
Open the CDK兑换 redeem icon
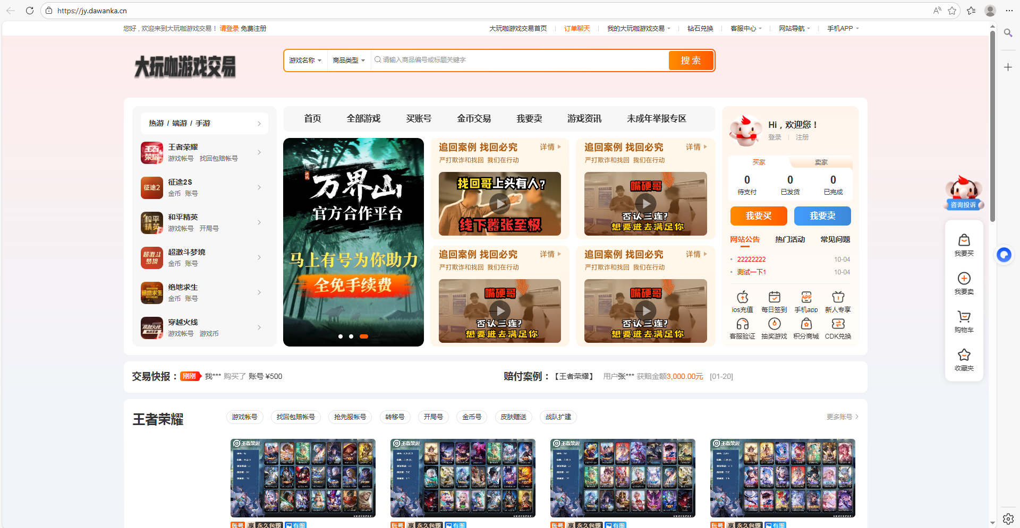(x=838, y=328)
